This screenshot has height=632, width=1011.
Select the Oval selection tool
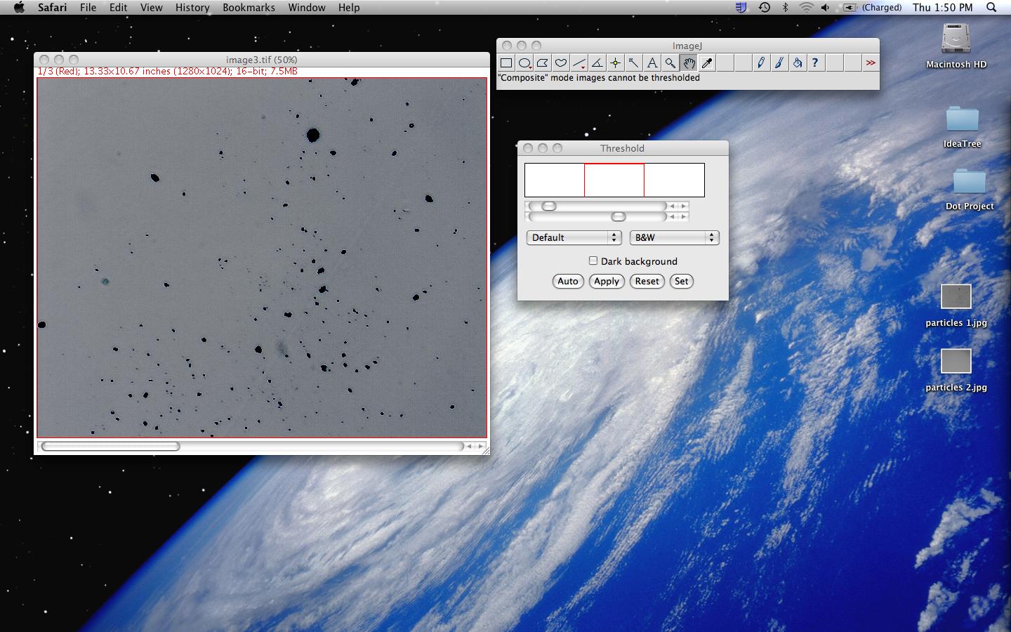tap(524, 63)
